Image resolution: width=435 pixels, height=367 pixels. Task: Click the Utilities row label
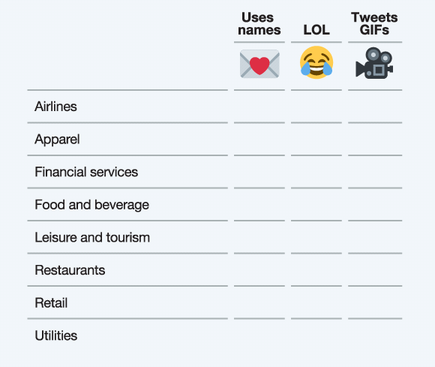[56, 335]
